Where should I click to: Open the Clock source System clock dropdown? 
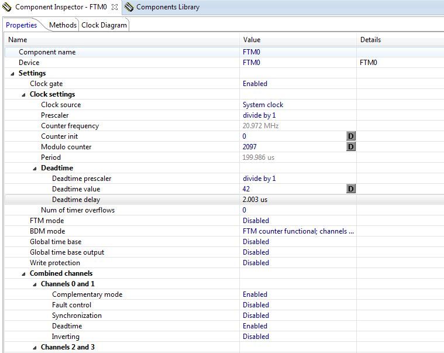click(263, 105)
